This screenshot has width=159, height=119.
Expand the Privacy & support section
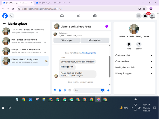134,73
